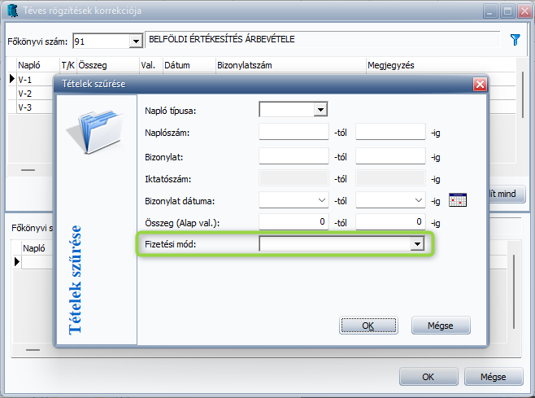
Task: Expand the Főkönyvi szám dropdown arrow
Action: (136, 42)
